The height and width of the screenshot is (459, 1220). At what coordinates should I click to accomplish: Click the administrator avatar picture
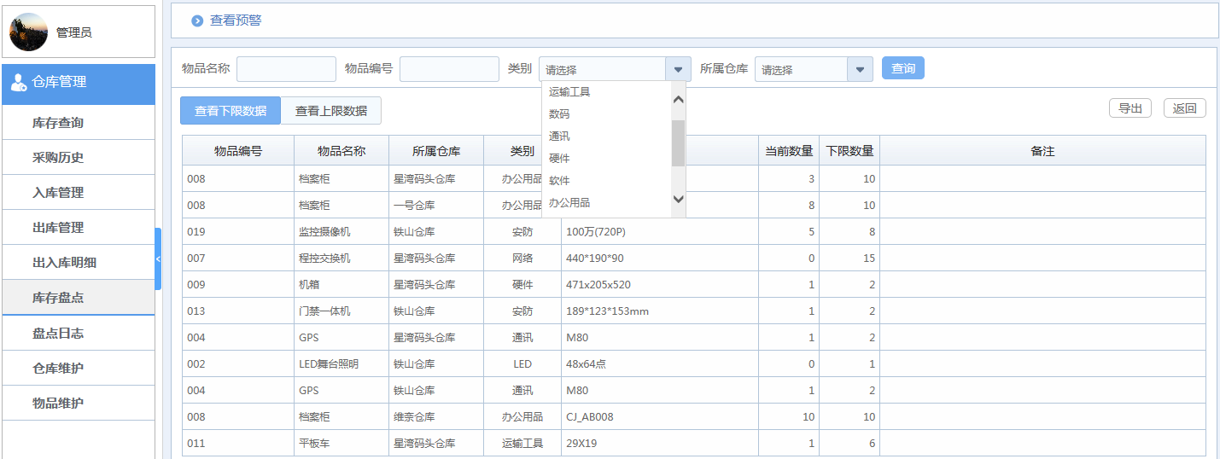point(28,32)
